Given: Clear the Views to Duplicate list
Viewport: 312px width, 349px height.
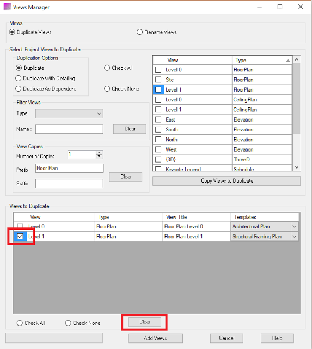Looking at the screenshot, I should tap(145, 322).
